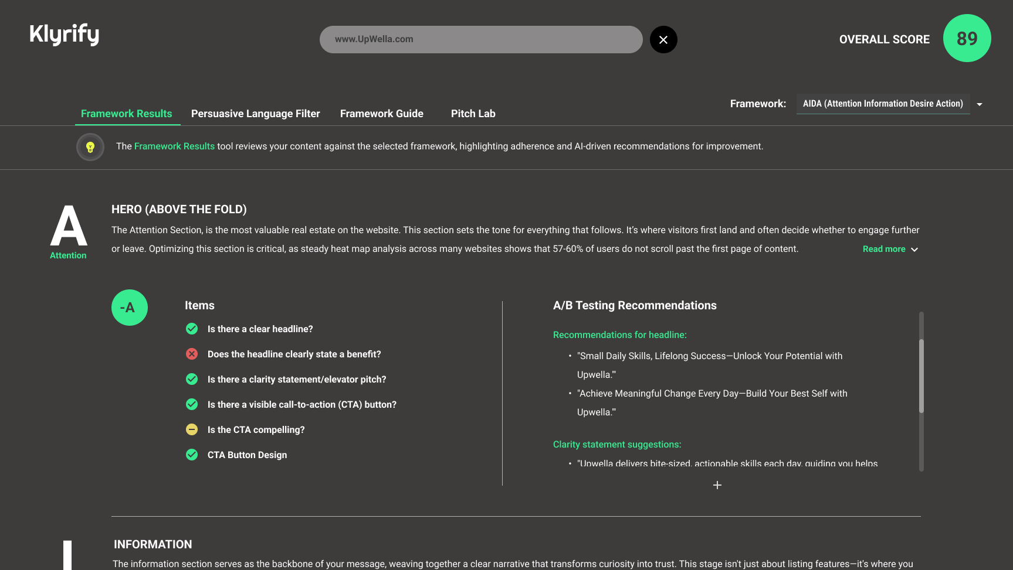1013x570 pixels.
Task: Open the AIDA framework dropdown
Action: click(x=883, y=104)
